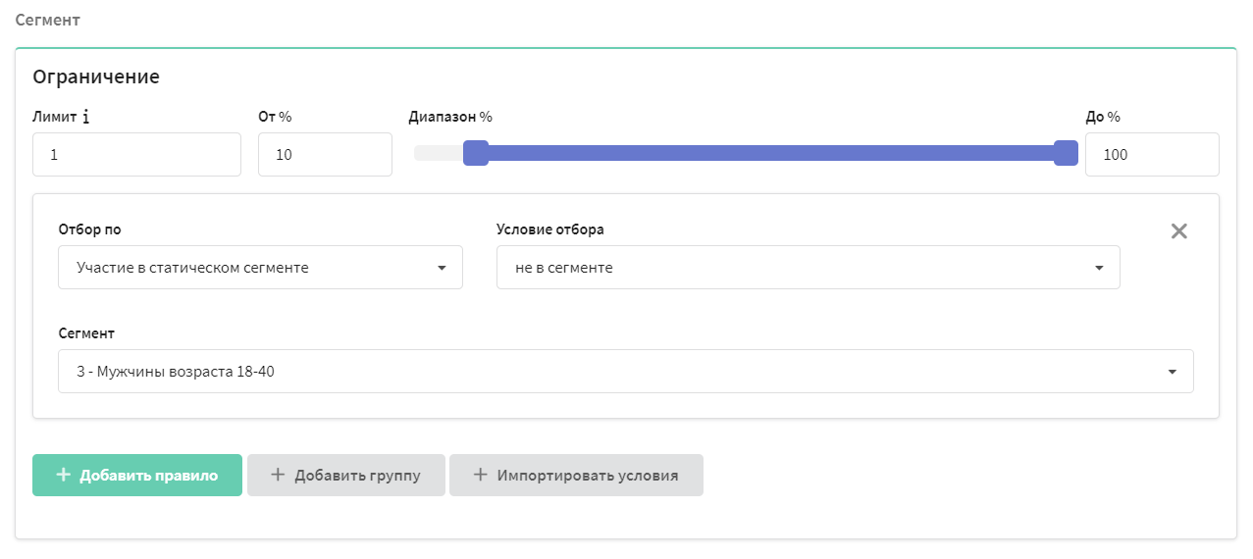Remove the rule with the X icon

click(1179, 231)
